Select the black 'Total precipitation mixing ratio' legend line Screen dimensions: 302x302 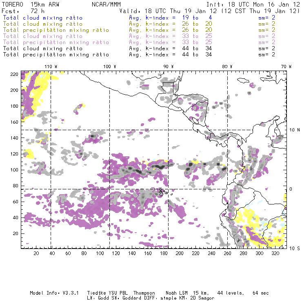[x=56, y=55]
